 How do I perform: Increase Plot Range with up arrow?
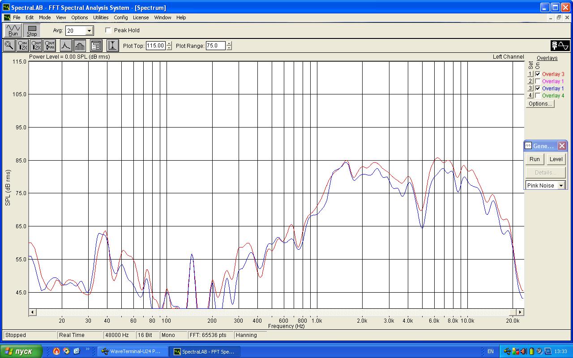229,43
